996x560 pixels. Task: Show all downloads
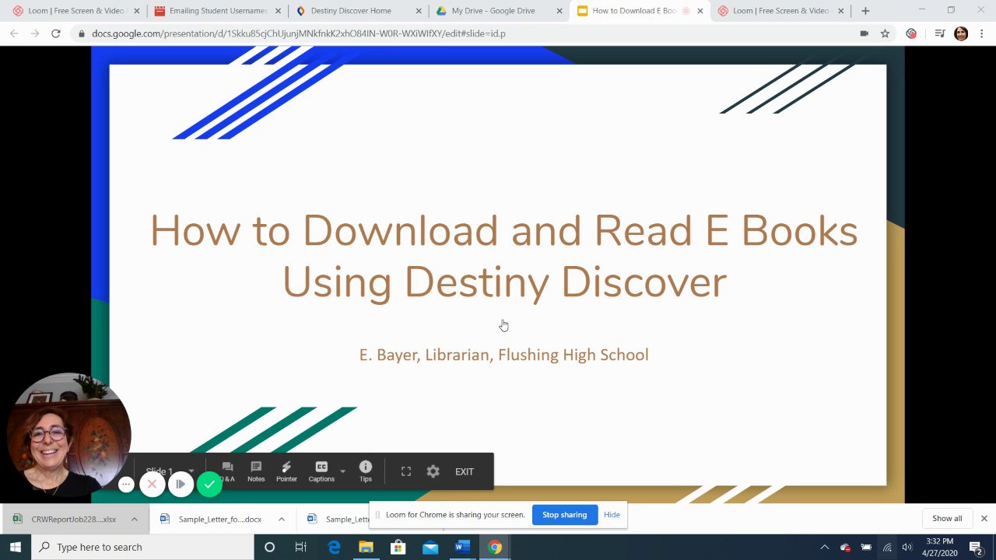(947, 519)
